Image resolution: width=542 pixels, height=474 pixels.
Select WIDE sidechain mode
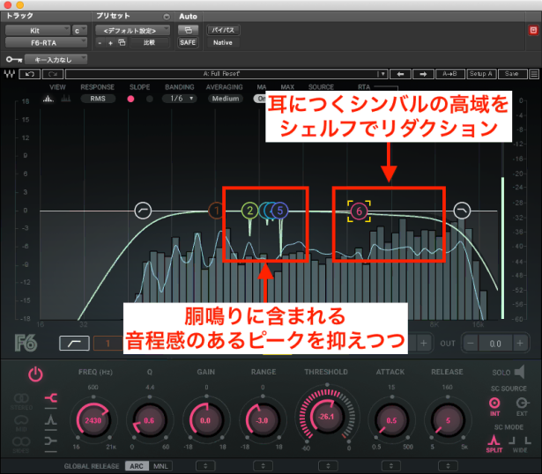point(520,444)
